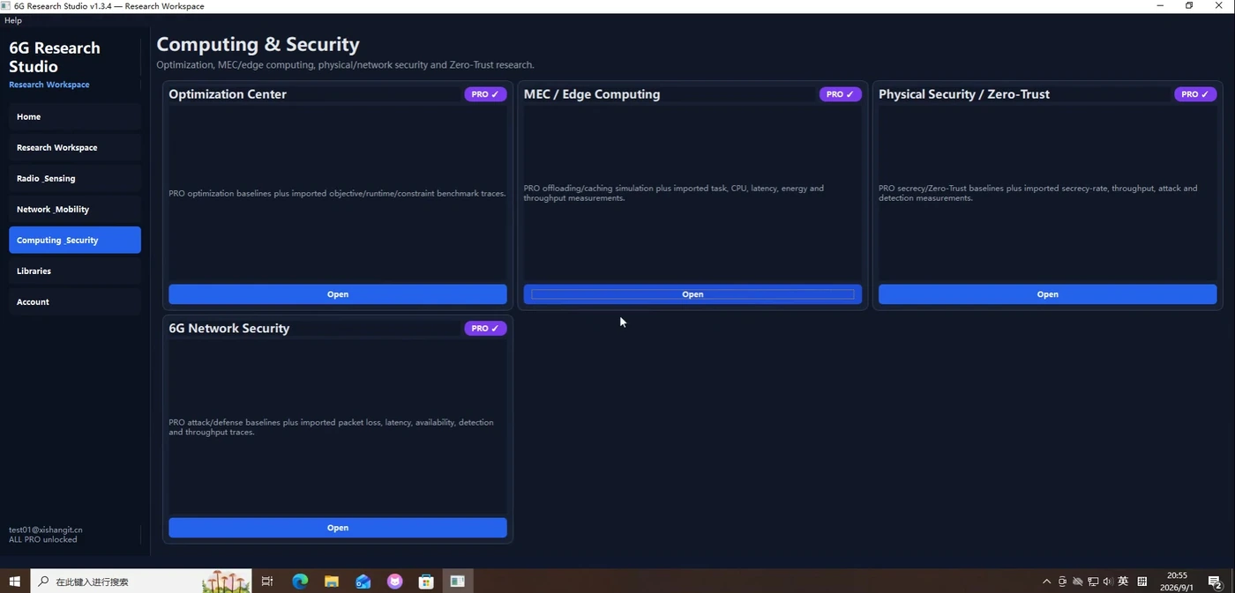Click the Computing & Security page heading
The height and width of the screenshot is (593, 1235).
tap(258, 44)
